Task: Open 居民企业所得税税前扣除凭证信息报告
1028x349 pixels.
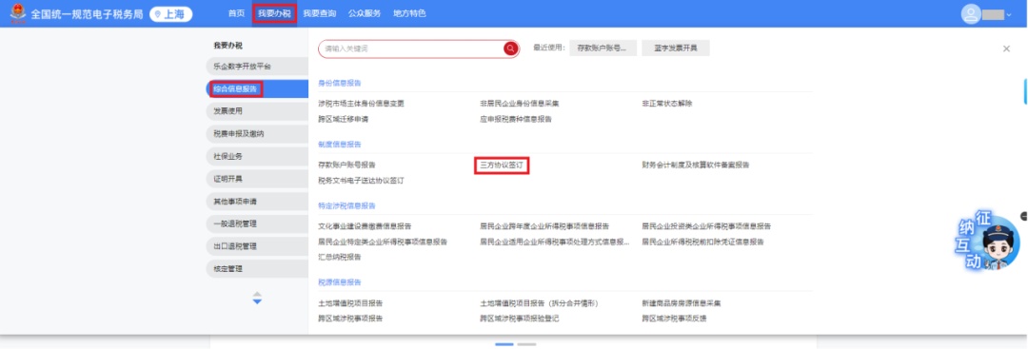Action: (x=702, y=242)
